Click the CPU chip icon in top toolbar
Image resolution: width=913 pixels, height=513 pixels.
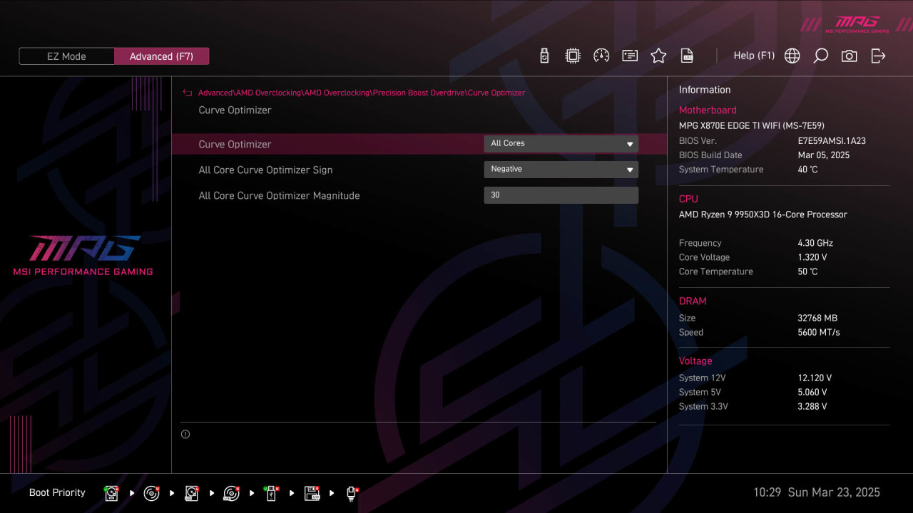(573, 56)
